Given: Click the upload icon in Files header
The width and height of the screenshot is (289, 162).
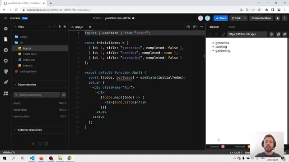Looking at the screenshot, I should 55,27.
